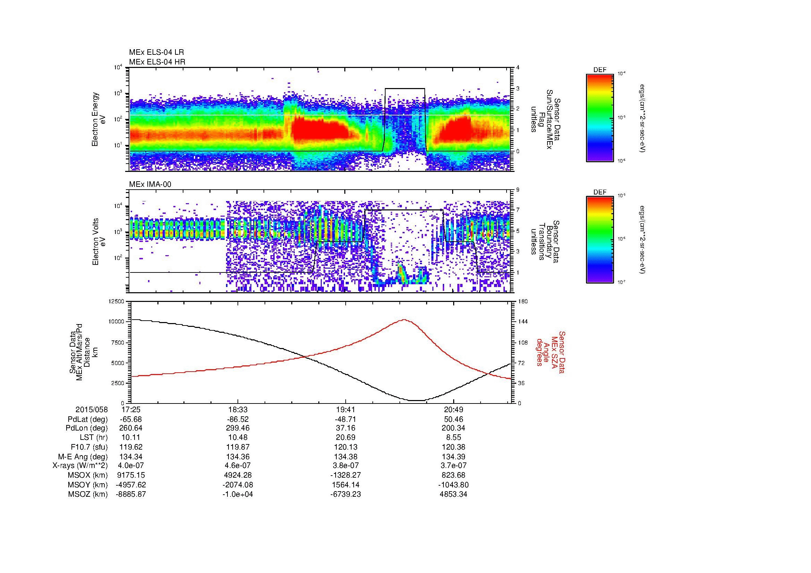Click the 2015/058 date label
The height and width of the screenshot is (573, 811).
92,409
